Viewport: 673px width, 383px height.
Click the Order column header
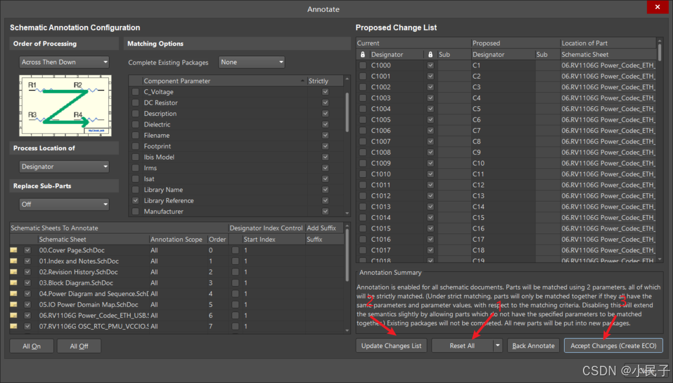click(217, 239)
